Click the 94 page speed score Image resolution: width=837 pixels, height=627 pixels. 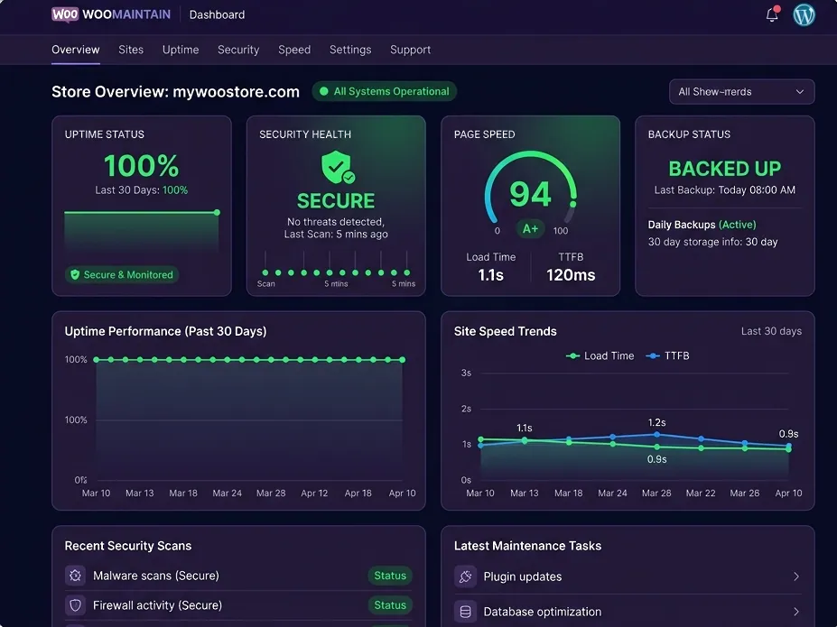[x=530, y=193]
